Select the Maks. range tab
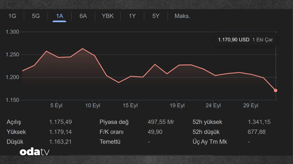293x164 pixels. click(182, 16)
